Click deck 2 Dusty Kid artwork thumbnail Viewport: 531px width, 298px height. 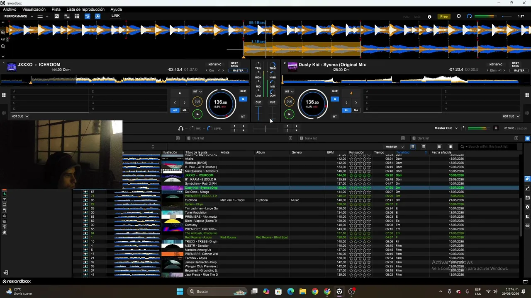coord(292,67)
